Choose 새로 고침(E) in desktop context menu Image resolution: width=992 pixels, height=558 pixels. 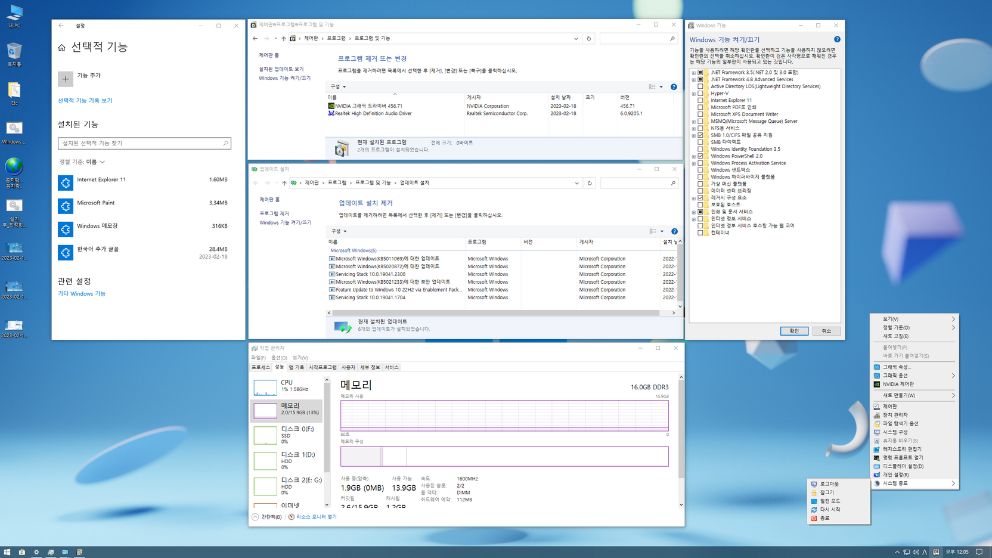(914, 336)
